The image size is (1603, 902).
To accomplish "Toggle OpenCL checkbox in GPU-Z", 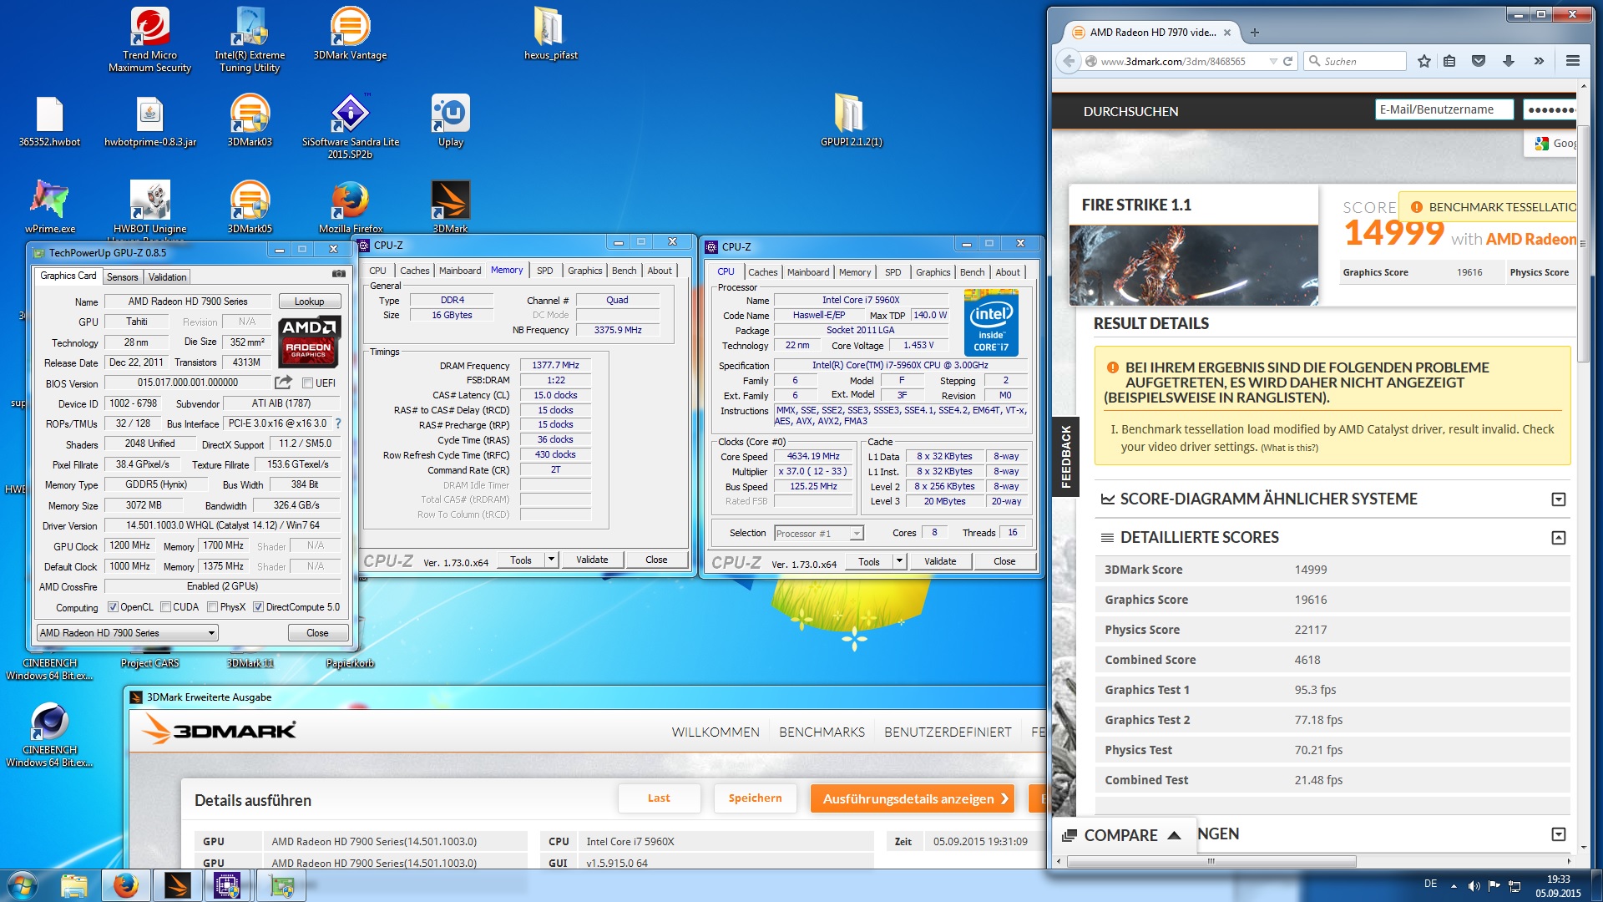I will click(113, 607).
